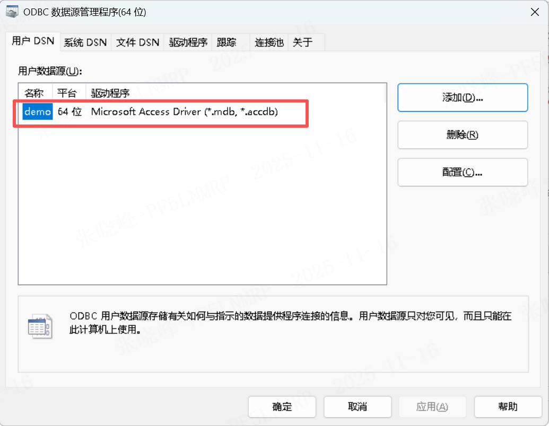Click the ODBC 用户数据源 description text

[290, 323]
